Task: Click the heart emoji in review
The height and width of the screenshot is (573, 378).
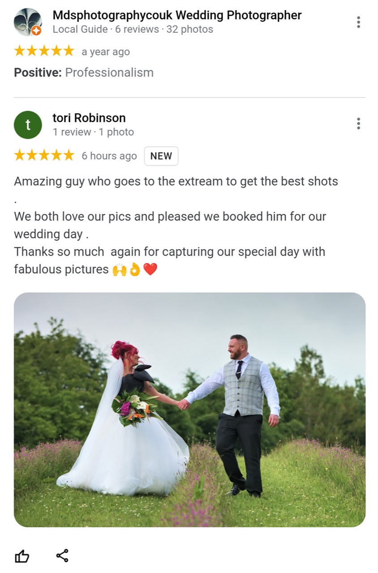Action: 150,269
